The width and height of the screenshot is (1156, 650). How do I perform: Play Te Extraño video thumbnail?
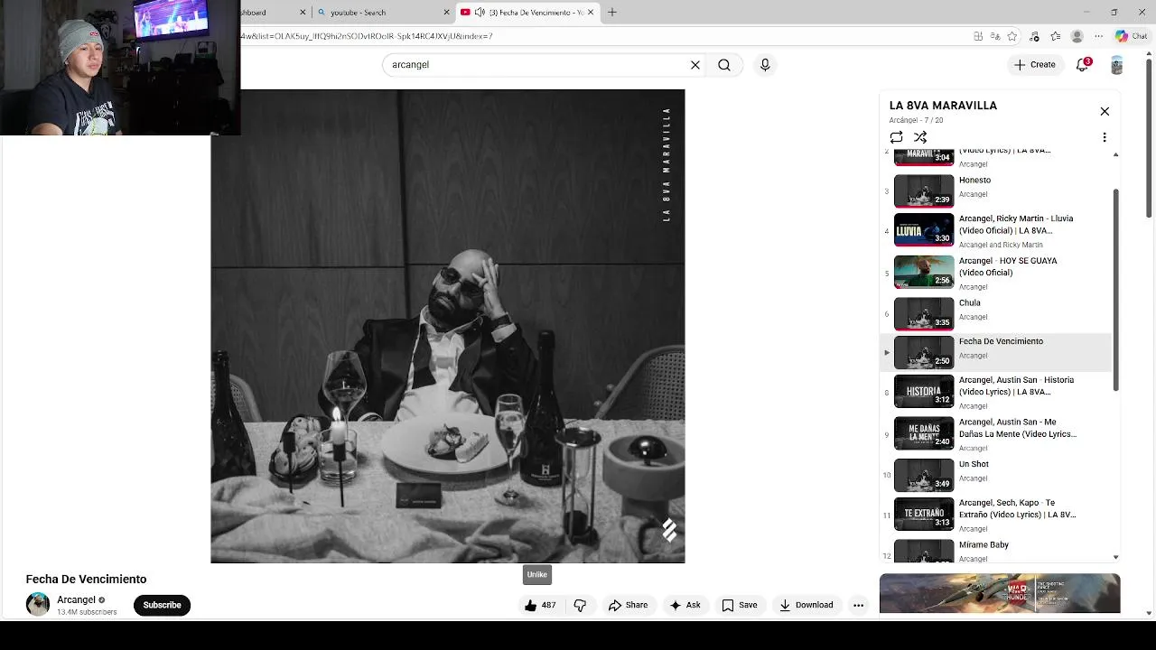tap(924, 514)
